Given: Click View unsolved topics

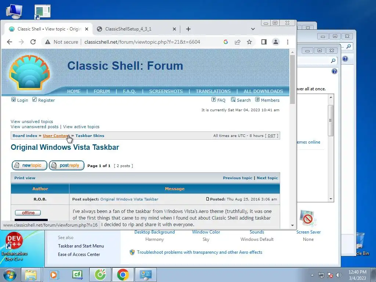Looking at the screenshot, I should (x=32, y=122).
